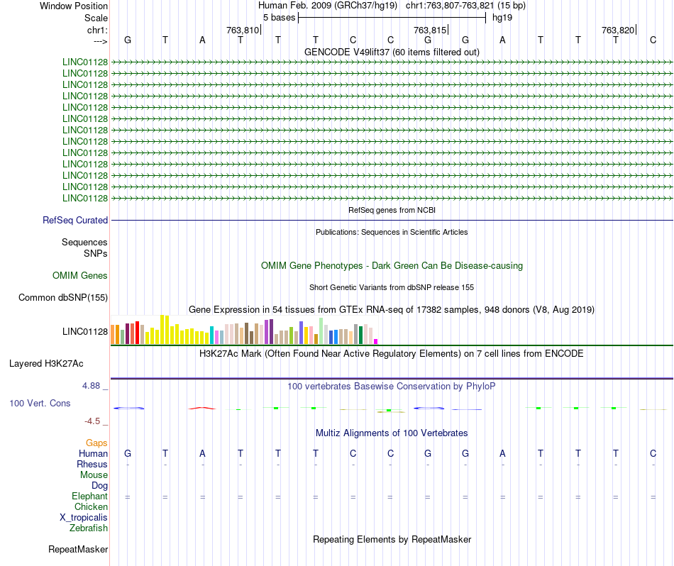Click the 763,815 ruler position marker

tap(431, 30)
